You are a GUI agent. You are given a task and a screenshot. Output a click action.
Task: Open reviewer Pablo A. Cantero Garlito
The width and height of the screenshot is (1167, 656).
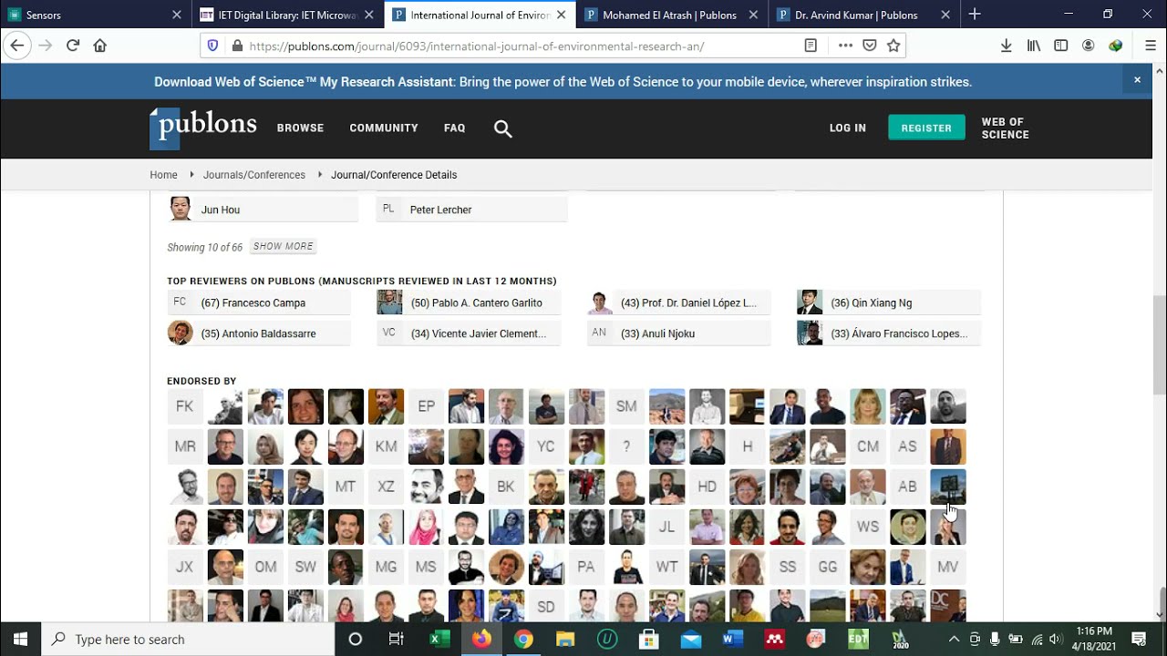coord(469,302)
